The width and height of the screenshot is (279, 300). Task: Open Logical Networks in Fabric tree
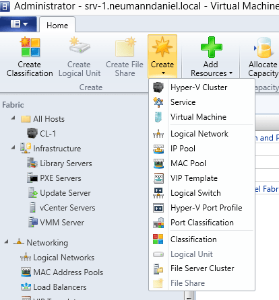57,258
